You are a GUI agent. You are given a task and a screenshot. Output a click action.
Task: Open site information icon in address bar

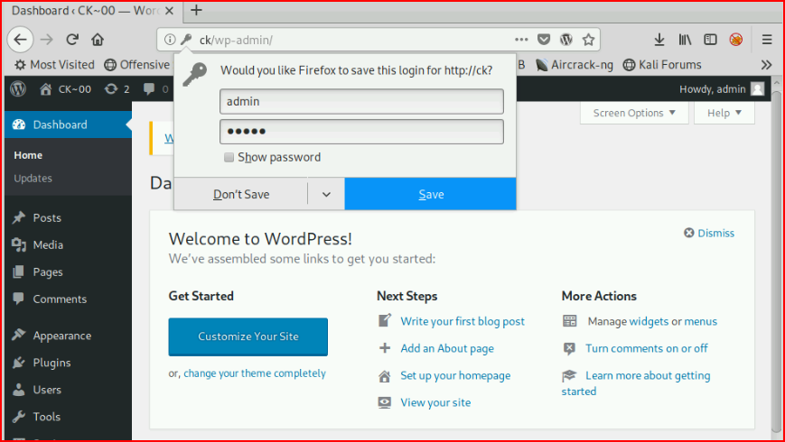tap(170, 40)
